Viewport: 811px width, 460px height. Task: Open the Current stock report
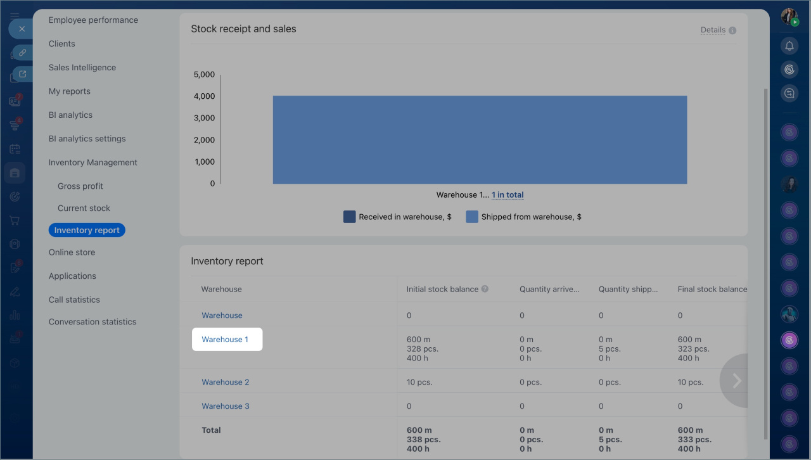(84, 208)
